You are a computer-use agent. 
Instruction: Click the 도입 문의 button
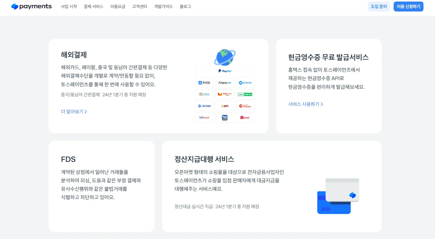(379, 6)
